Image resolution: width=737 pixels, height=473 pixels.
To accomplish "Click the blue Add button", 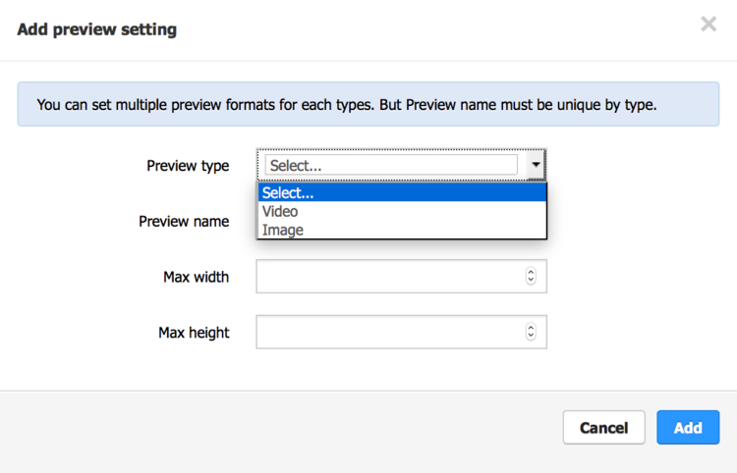I will click(x=688, y=428).
